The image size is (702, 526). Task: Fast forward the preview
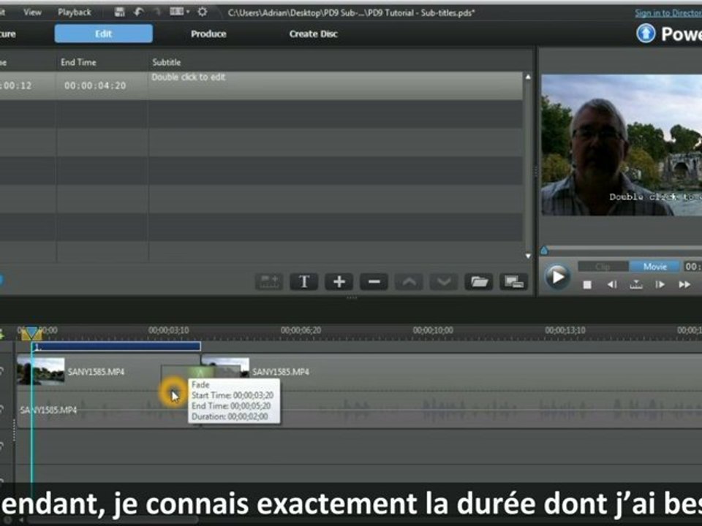pyautogui.click(x=684, y=284)
